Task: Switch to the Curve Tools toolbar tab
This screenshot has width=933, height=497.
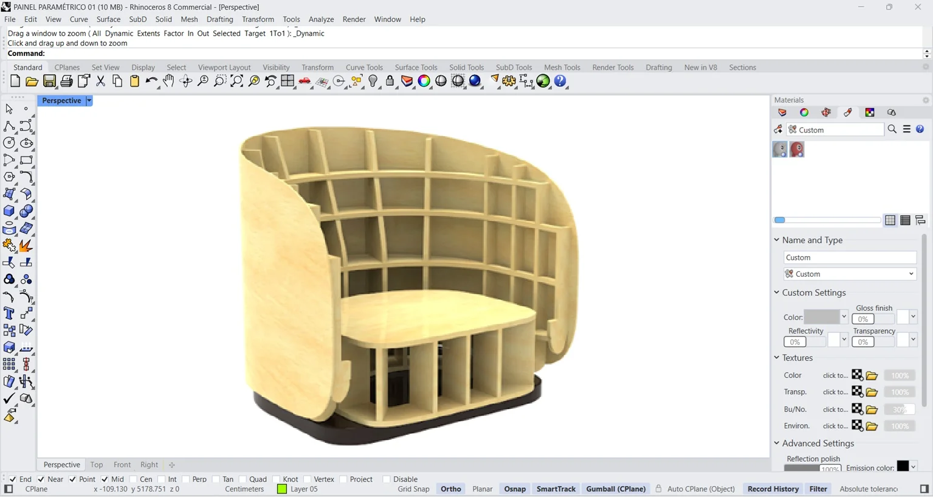Action: (364, 68)
